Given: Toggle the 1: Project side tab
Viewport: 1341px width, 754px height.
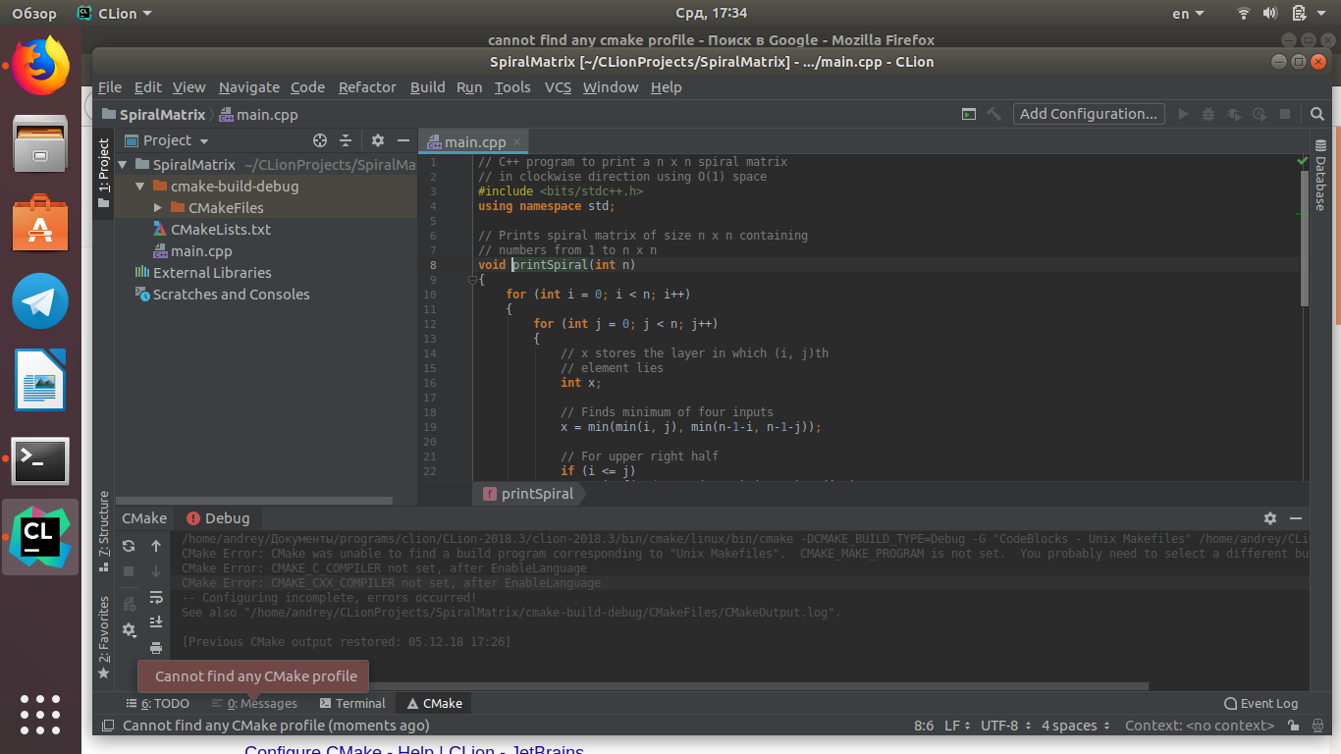Looking at the screenshot, I should tap(104, 173).
